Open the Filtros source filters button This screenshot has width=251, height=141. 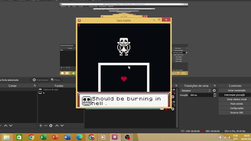tap(55, 80)
